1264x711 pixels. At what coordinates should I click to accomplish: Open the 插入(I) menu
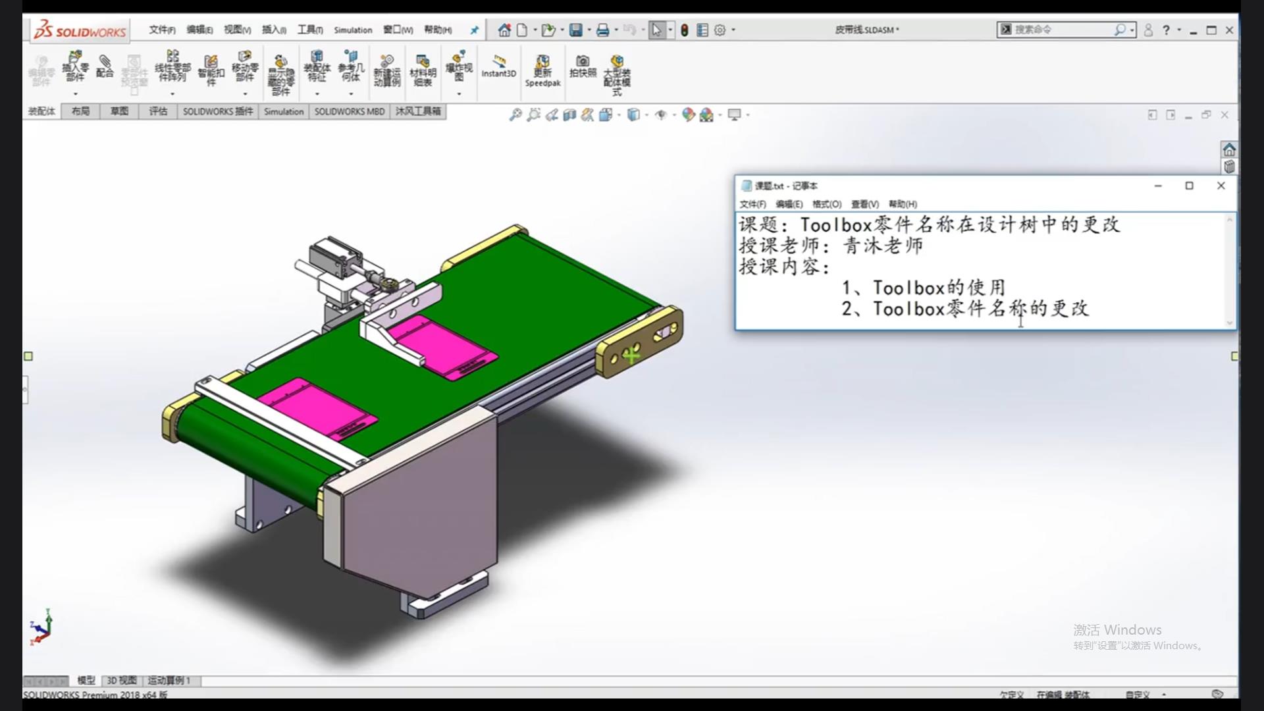pyautogui.click(x=274, y=30)
